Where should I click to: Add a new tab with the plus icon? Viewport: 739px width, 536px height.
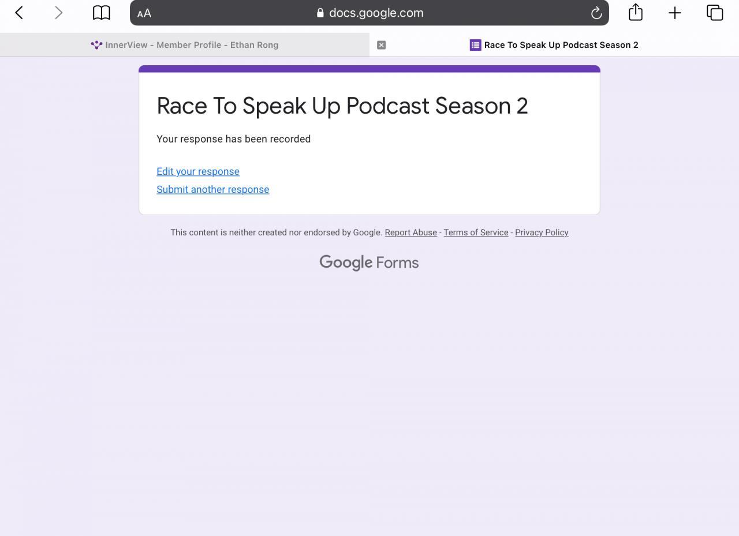(675, 13)
